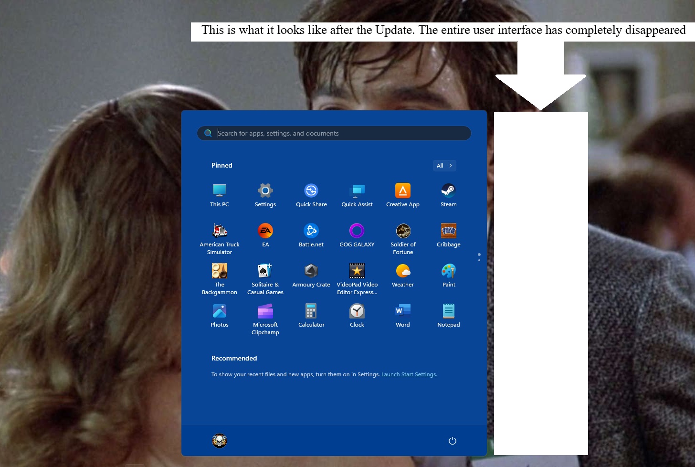The width and height of the screenshot is (695, 467).
Task: Open the EA app
Action: (265, 235)
